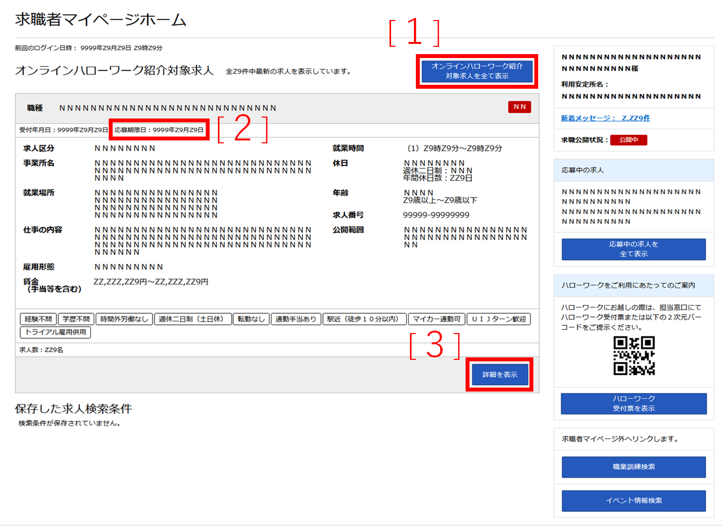723x531 pixels.
Task: Click the 時間外労働なし tag
Action: 124,319
